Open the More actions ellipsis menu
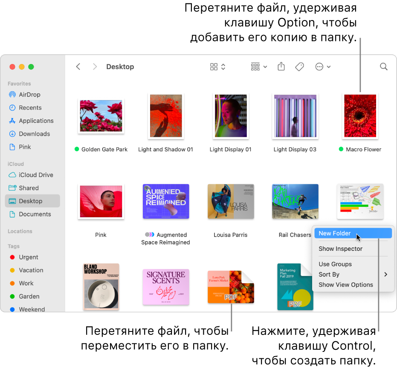Viewport: 397px width, 369px height. coord(322,67)
